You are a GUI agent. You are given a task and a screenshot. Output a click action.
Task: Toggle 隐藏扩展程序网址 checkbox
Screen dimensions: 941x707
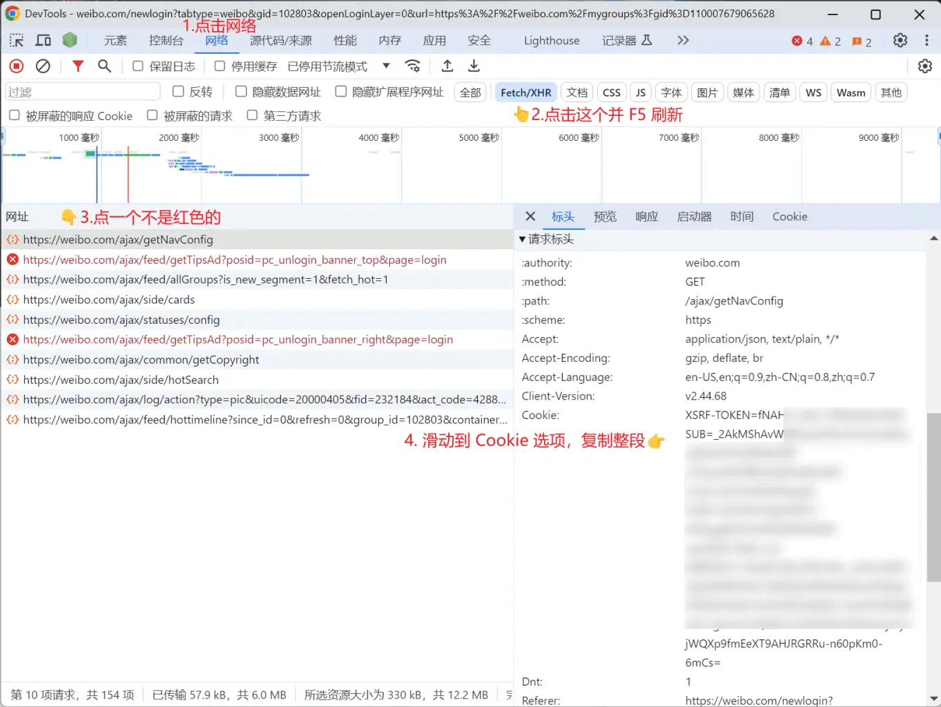(x=340, y=91)
